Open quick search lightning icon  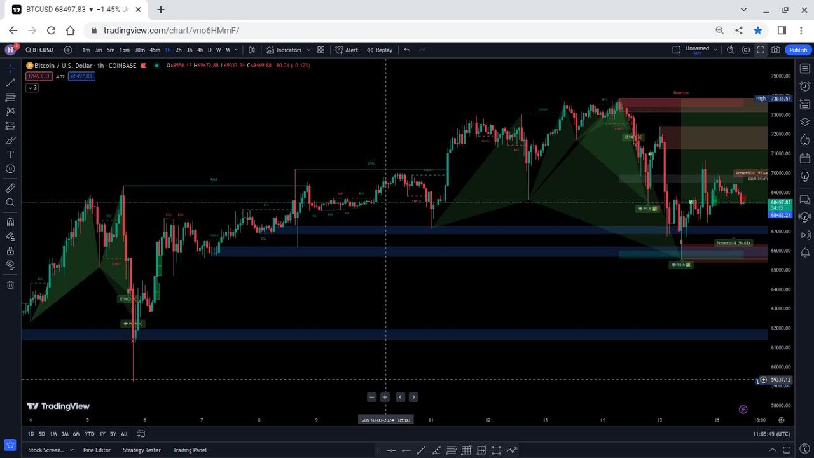(730, 50)
